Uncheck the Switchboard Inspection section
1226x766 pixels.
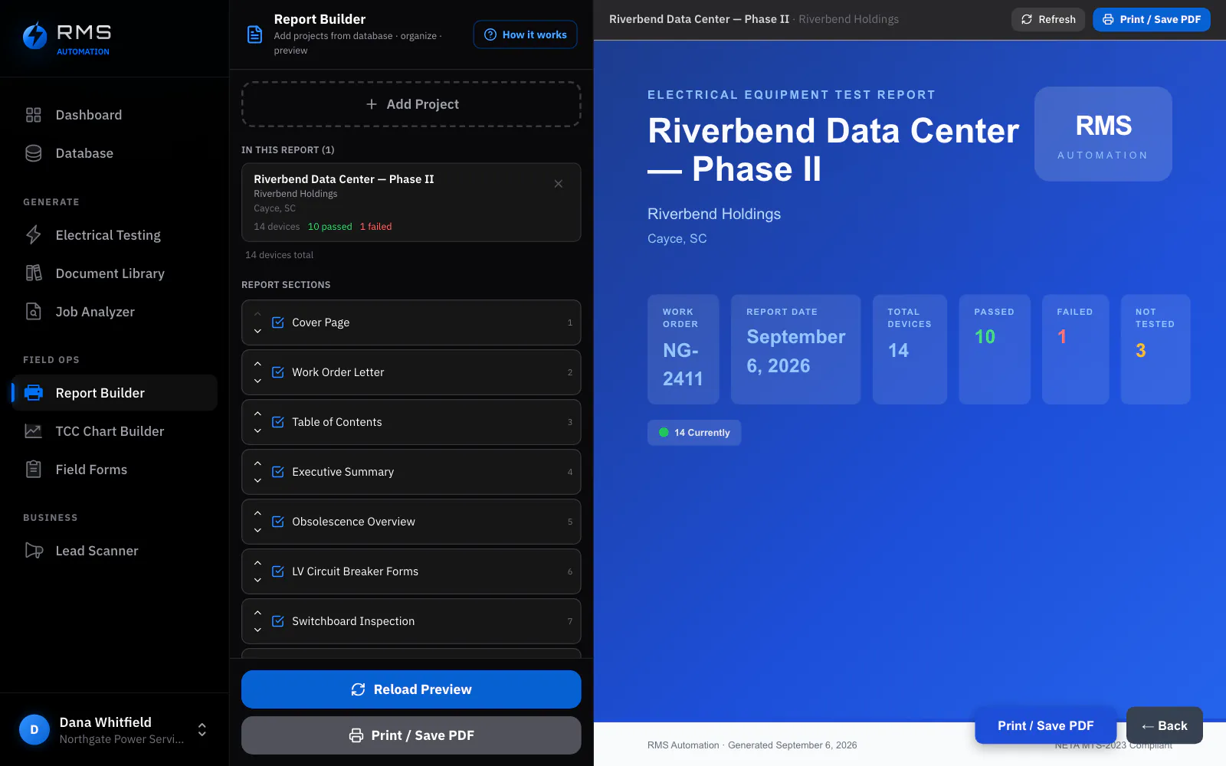[278, 621]
